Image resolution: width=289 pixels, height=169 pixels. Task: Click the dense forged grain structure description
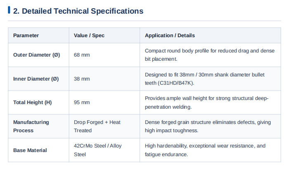208,126
